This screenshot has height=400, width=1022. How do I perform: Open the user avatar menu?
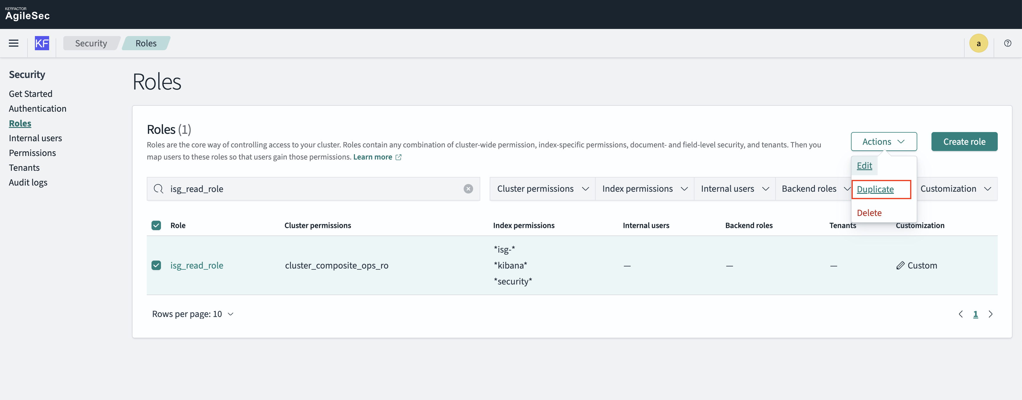click(979, 43)
